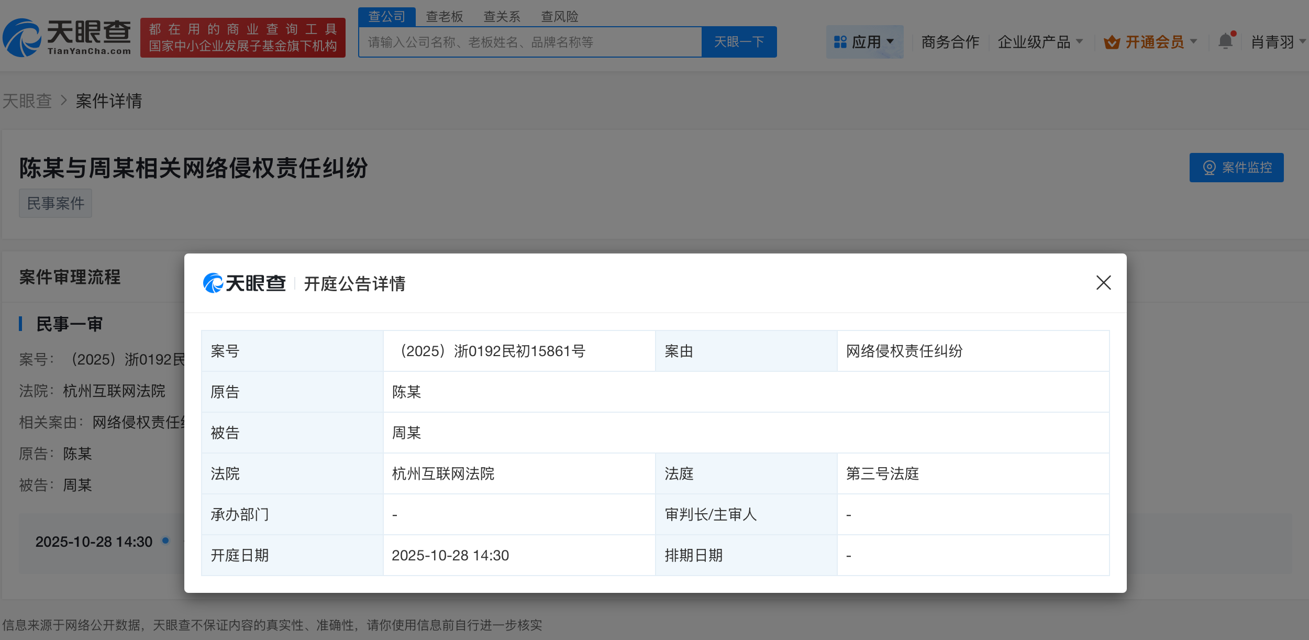Viewport: 1309px width, 640px height.
Task: Click the red notification dot on the bell
Action: click(x=1234, y=32)
